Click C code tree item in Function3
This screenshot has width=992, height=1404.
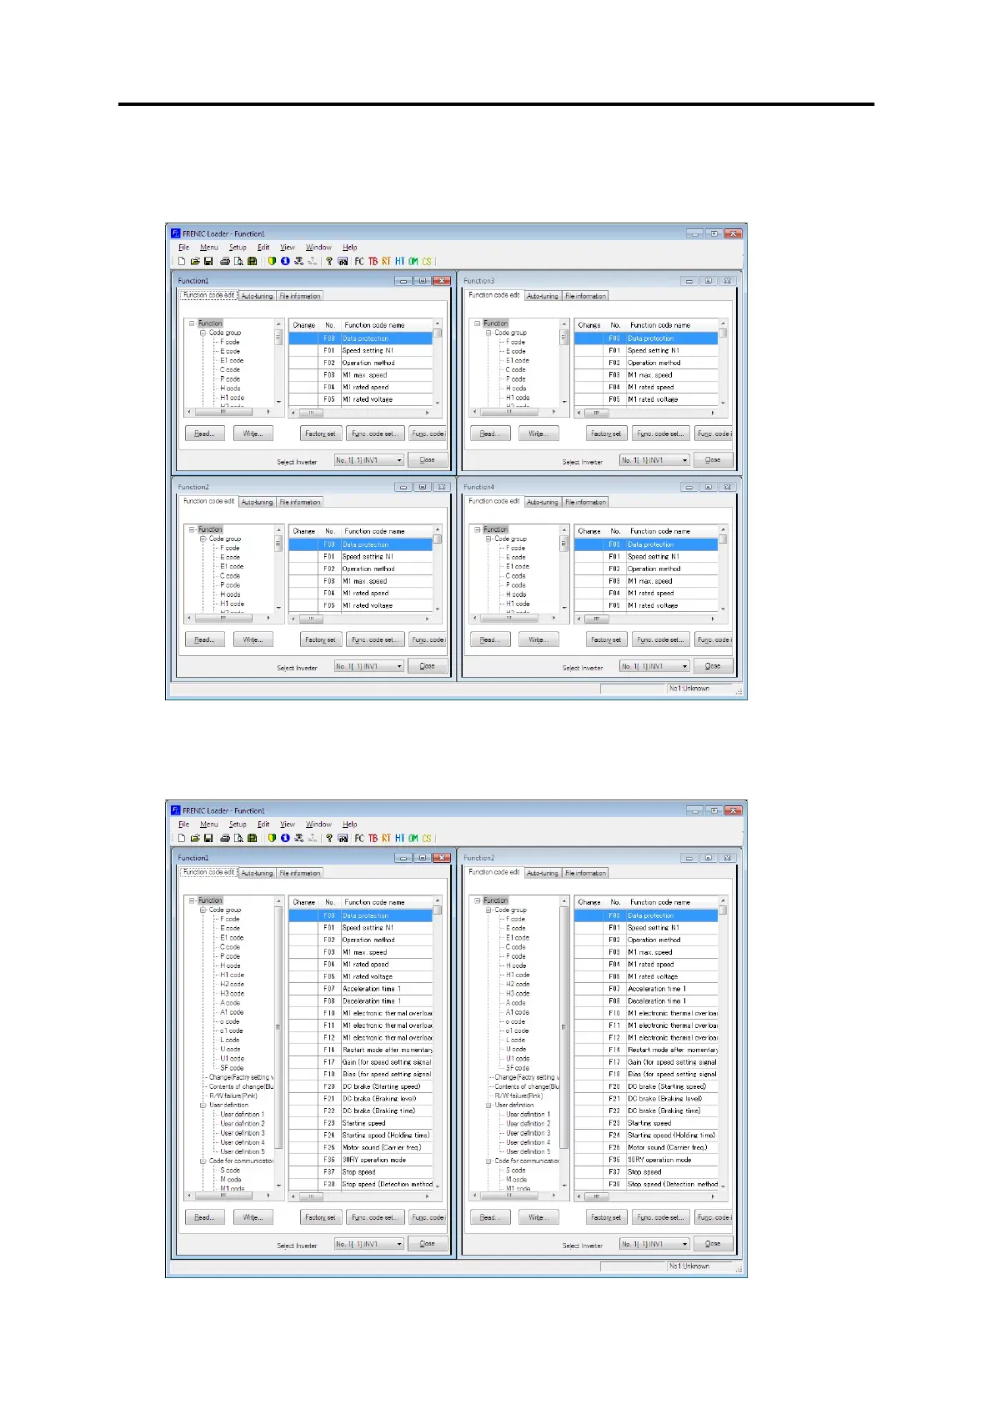515,369
